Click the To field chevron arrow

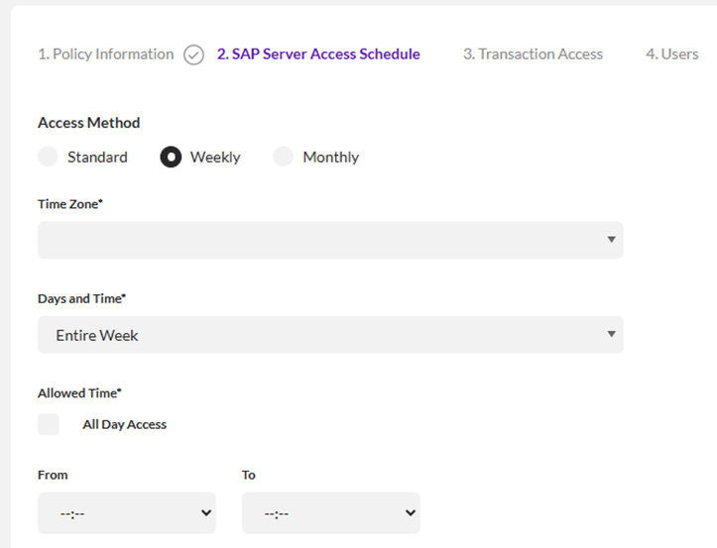pyautogui.click(x=411, y=513)
